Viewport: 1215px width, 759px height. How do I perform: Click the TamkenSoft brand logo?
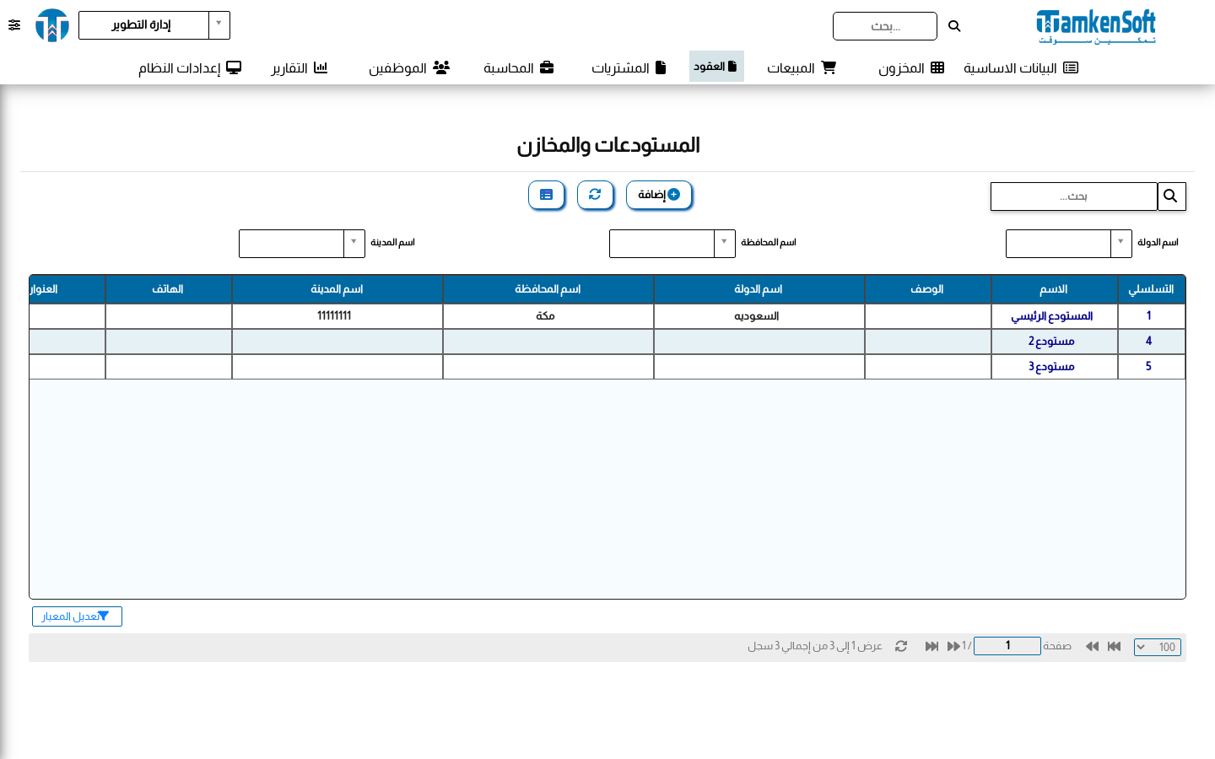(1095, 26)
